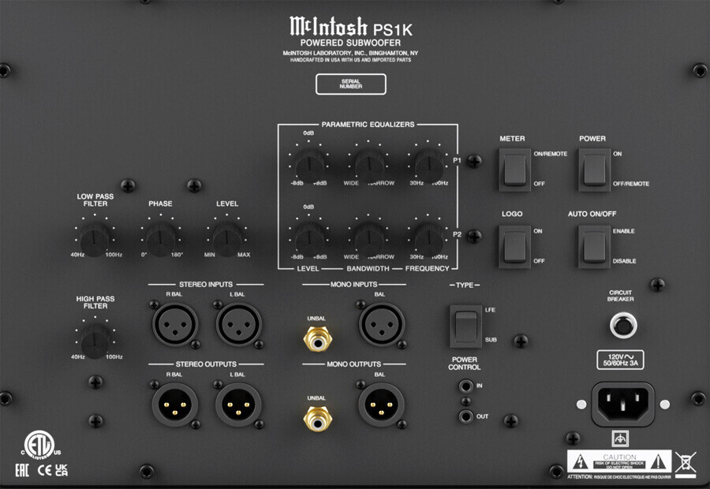Screen dimensions: 710x489
Task: Flip the AUTO ON/OFF enable switch
Action: [594, 247]
